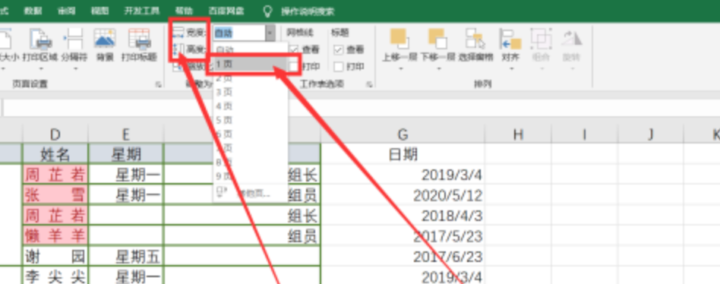Click the 张雪 name cell
The image size is (720, 284).
click(55, 195)
